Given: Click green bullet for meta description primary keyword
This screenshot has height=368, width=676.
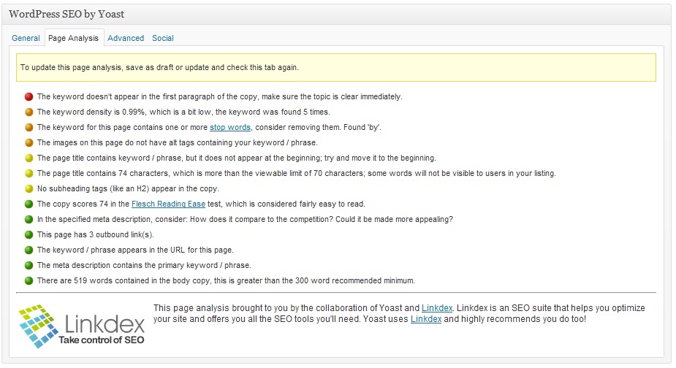Looking at the screenshot, I should (x=29, y=266).
